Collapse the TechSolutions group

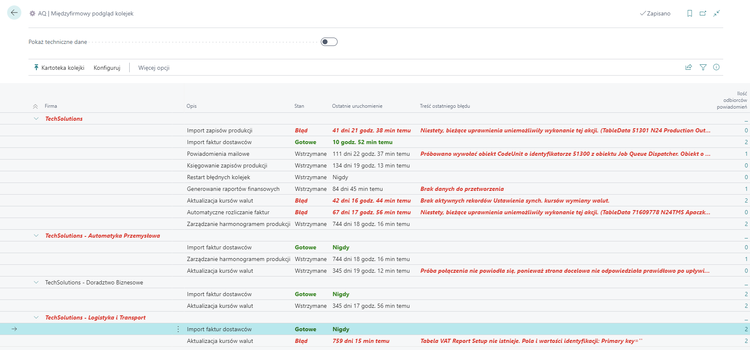(36, 119)
